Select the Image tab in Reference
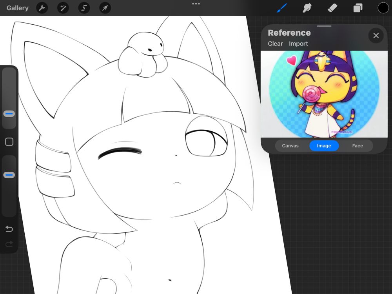The height and width of the screenshot is (294, 392). (x=324, y=146)
